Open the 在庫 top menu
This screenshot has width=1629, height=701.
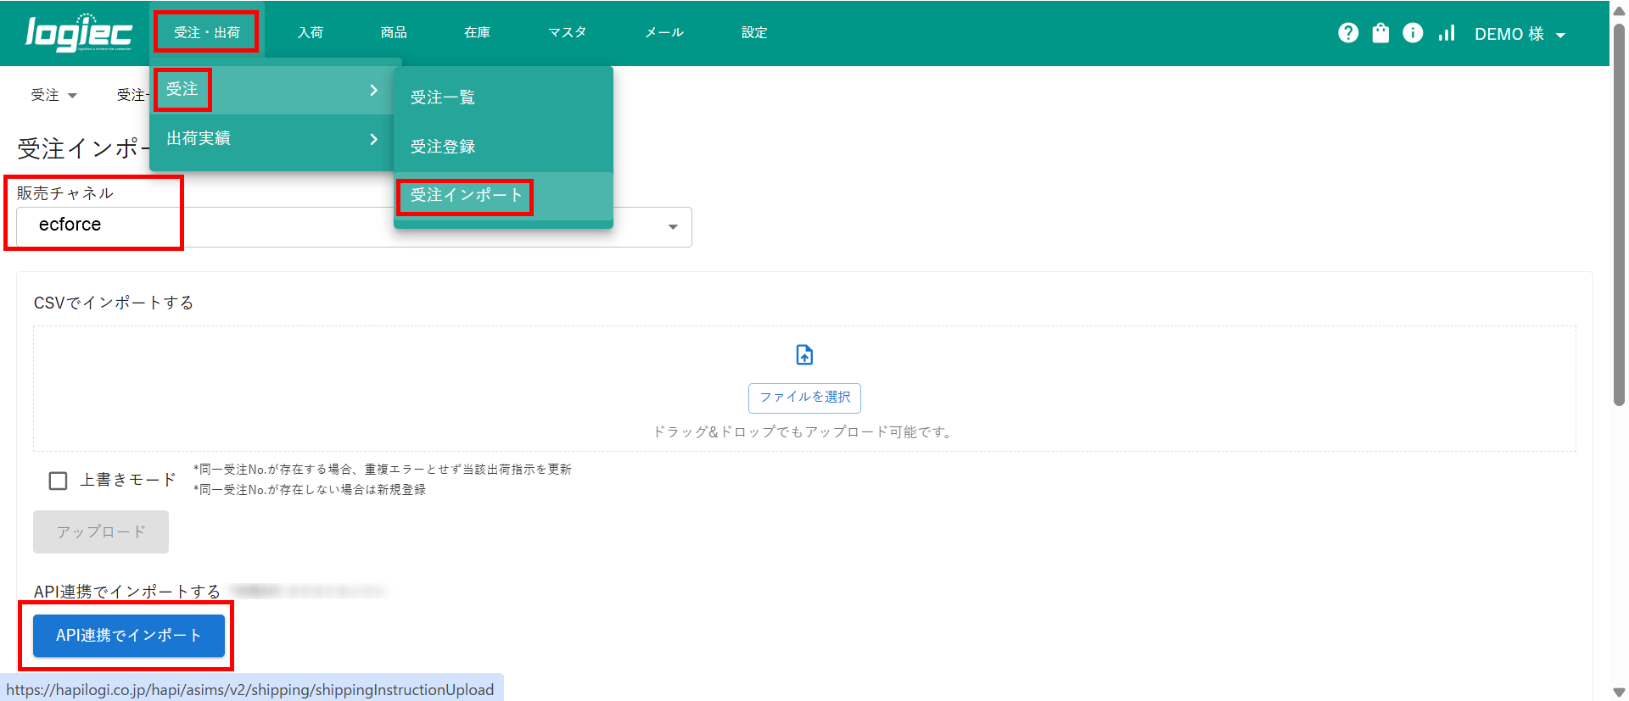[477, 33]
